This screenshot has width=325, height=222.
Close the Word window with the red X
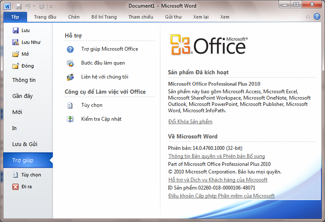tap(312, 4)
